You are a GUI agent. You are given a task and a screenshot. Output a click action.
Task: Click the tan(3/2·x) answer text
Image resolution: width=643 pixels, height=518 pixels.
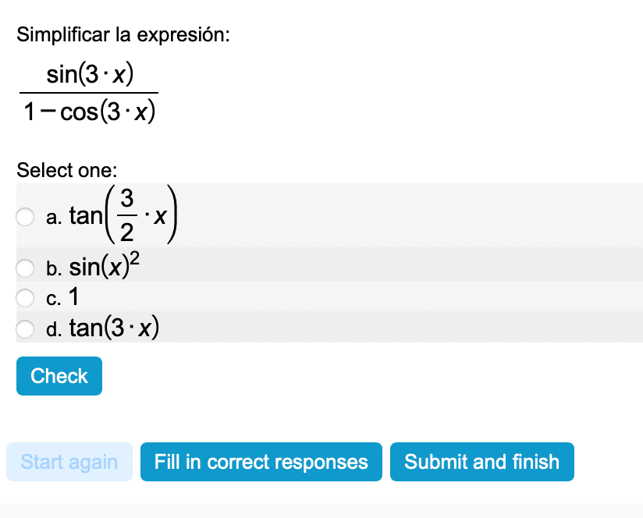tap(125, 215)
